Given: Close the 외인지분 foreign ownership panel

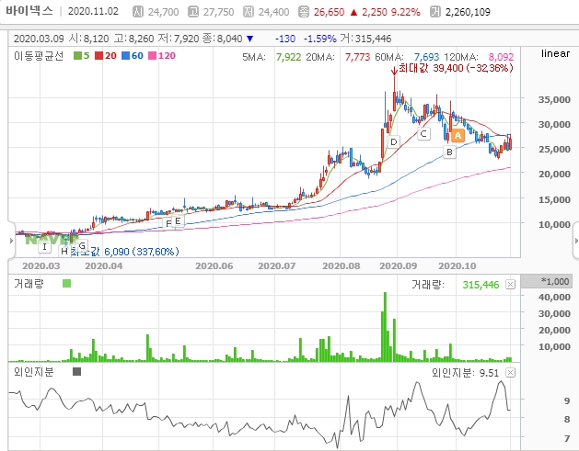Looking at the screenshot, I should [x=510, y=373].
